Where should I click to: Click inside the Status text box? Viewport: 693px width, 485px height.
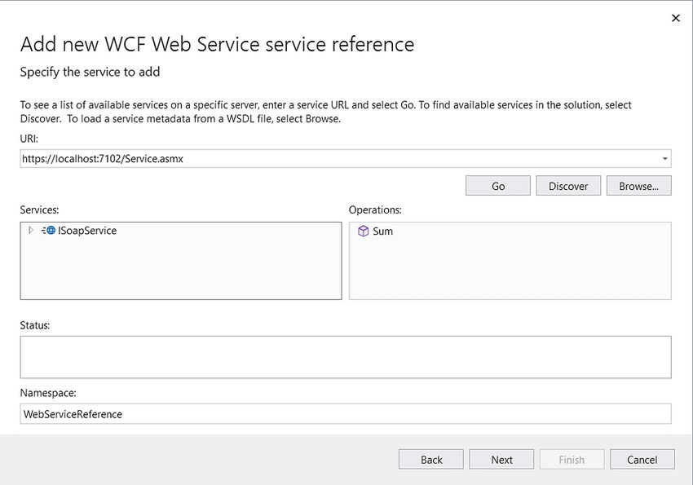345,357
